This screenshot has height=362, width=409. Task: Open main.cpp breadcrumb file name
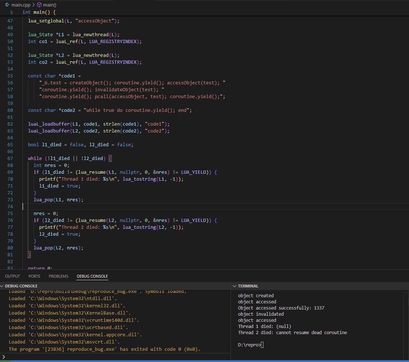click(x=21, y=5)
